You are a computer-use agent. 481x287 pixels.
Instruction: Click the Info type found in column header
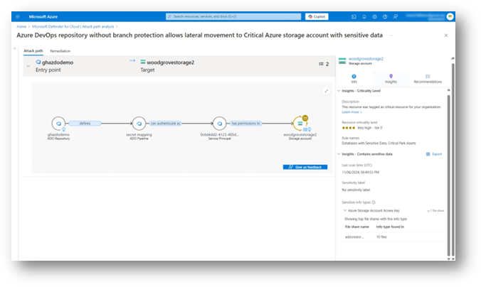point(390,227)
